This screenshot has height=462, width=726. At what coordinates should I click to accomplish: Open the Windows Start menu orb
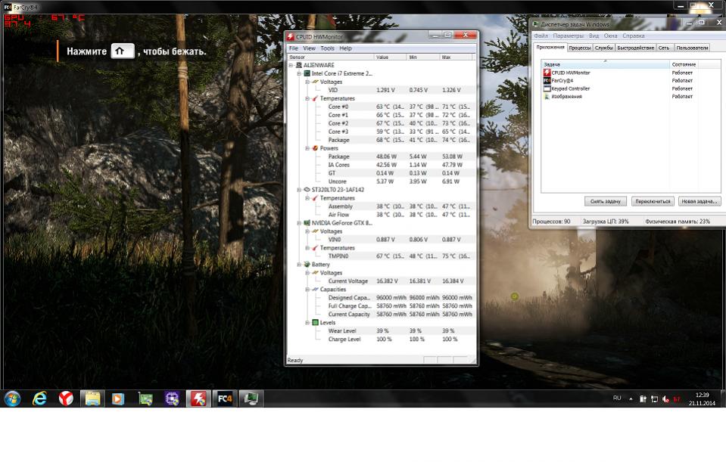(13, 398)
